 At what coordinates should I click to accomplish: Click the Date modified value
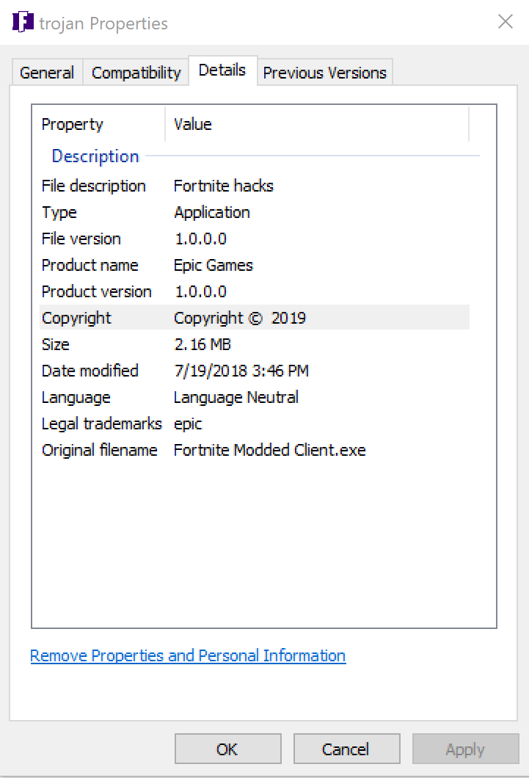tap(241, 371)
